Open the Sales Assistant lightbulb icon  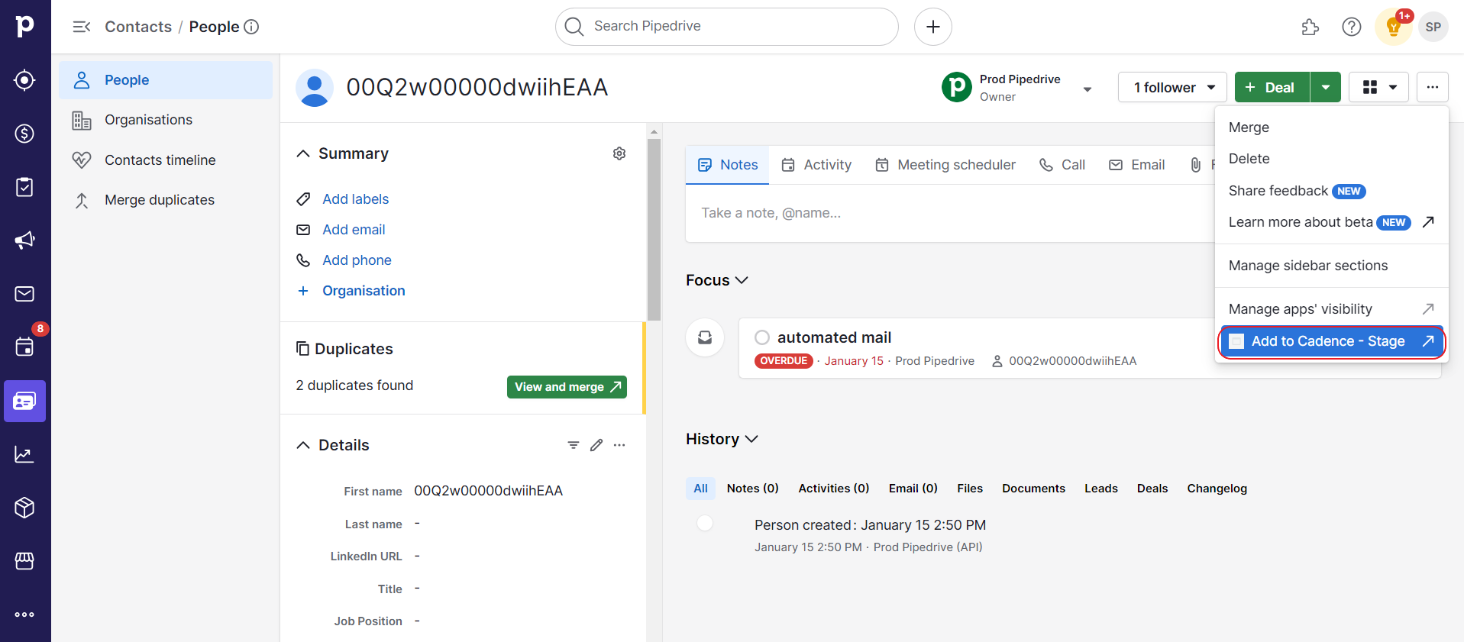pos(1394,27)
